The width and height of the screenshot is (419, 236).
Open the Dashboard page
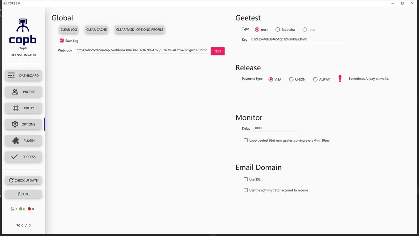23,76
